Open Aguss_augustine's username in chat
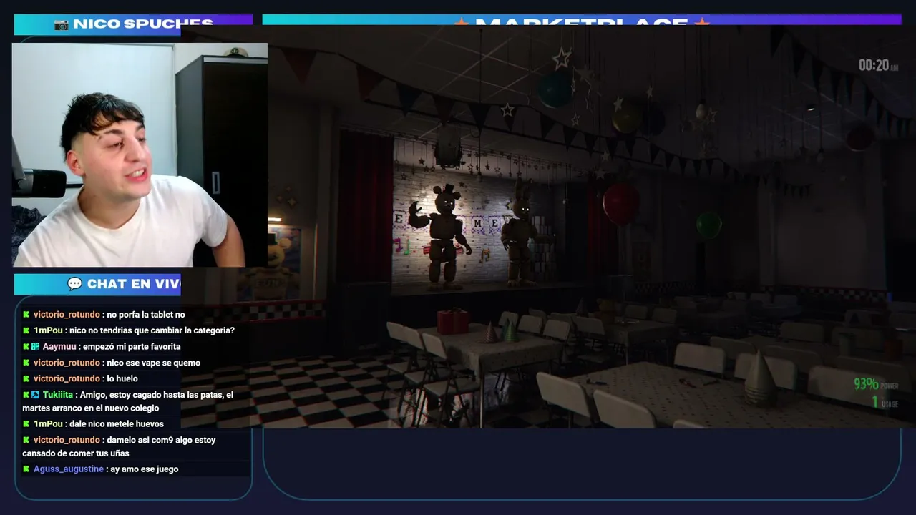Viewport: 916px width, 515px height. tap(69, 469)
